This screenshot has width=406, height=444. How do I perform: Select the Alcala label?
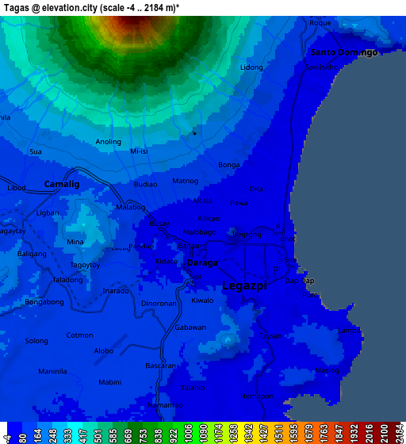[x=202, y=201]
